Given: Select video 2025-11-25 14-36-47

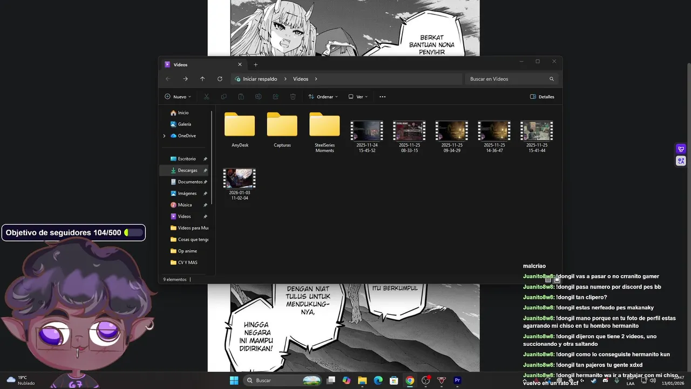Looking at the screenshot, I should (x=494, y=136).
